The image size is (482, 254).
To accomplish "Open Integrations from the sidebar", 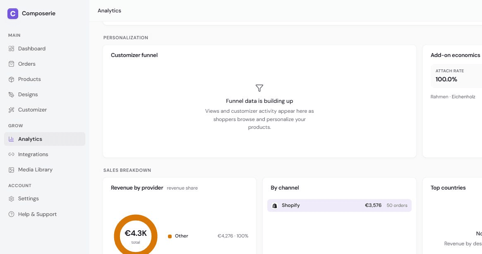I will (45, 154).
